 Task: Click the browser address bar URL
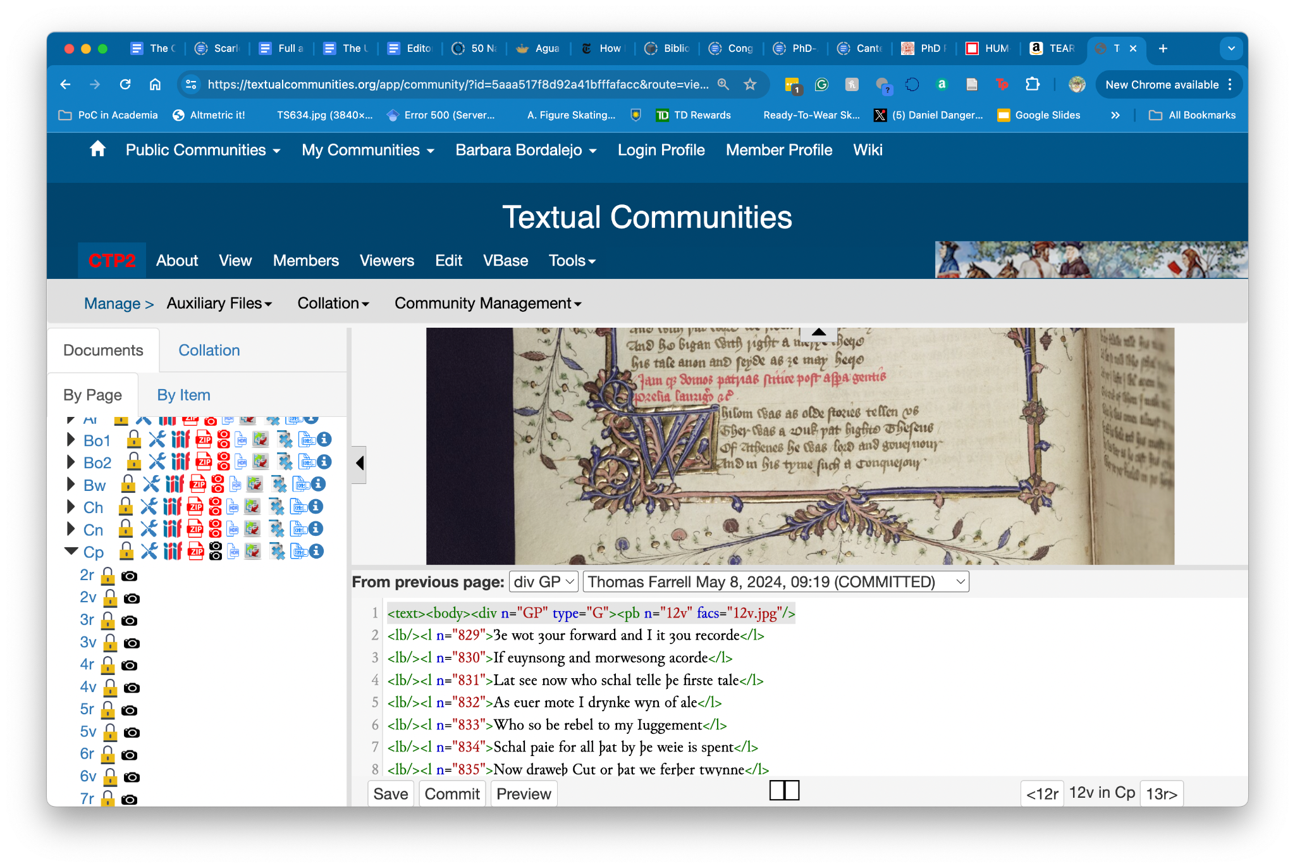tap(458, 84)
